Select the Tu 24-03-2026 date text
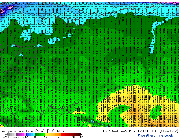 click(x=119, y=131)
